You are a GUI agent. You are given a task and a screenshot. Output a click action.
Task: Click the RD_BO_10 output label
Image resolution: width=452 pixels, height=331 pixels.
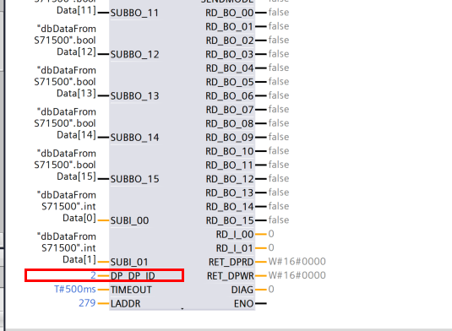pyautogui.click(x=230, y=151)
